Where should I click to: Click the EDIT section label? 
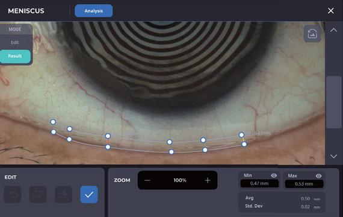click(10, 177)
